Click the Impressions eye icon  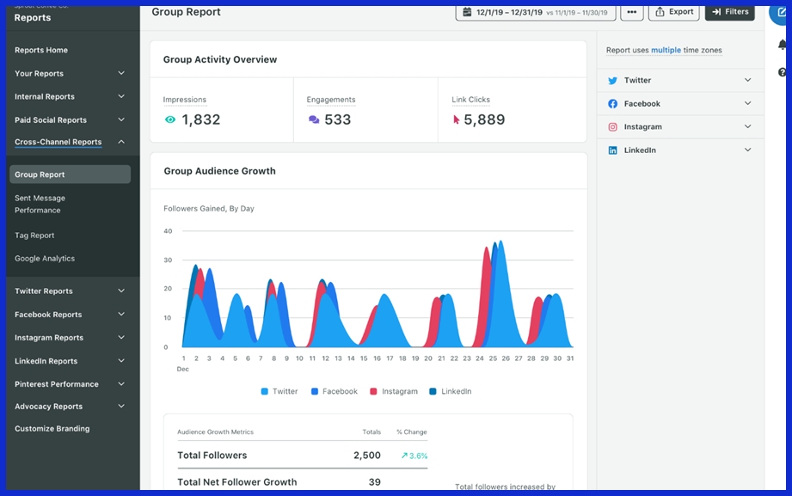point(170,119)
